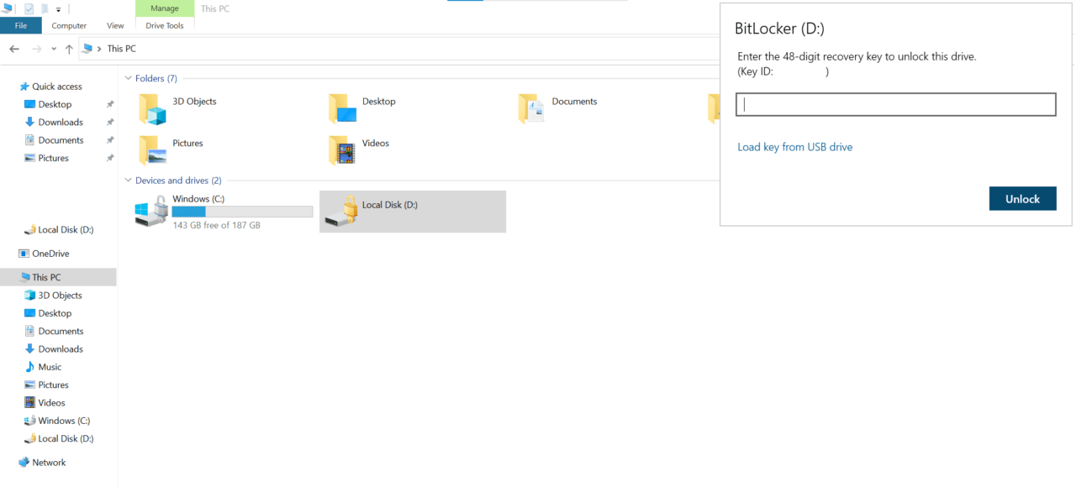This screenshot has width=1076, height=487.
Task: Select Network in the navigation pane
Action: 47,462
